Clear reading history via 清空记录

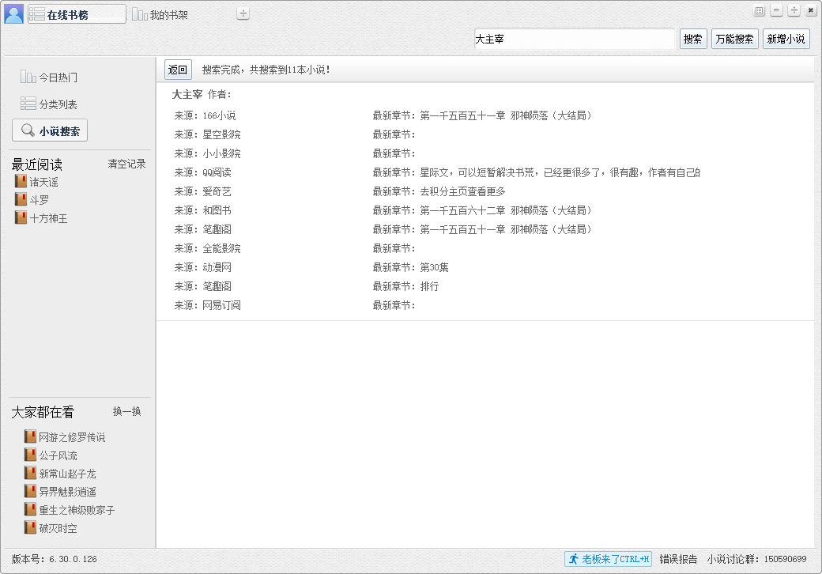click(x=127, y=164)
